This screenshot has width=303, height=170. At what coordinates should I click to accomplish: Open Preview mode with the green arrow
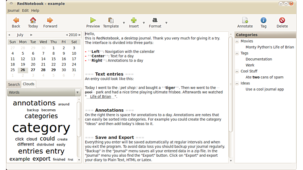[x=93, y=20]
